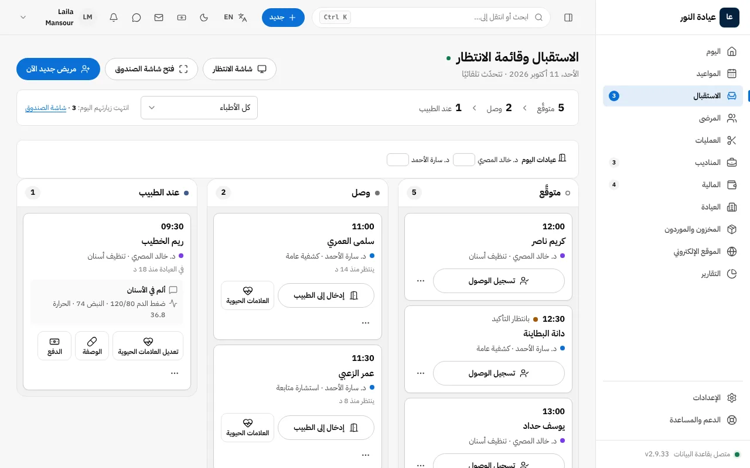Open المالية finance sidebar item
Image resolution: width=750 pixels, height=468 pixels.
673,185
